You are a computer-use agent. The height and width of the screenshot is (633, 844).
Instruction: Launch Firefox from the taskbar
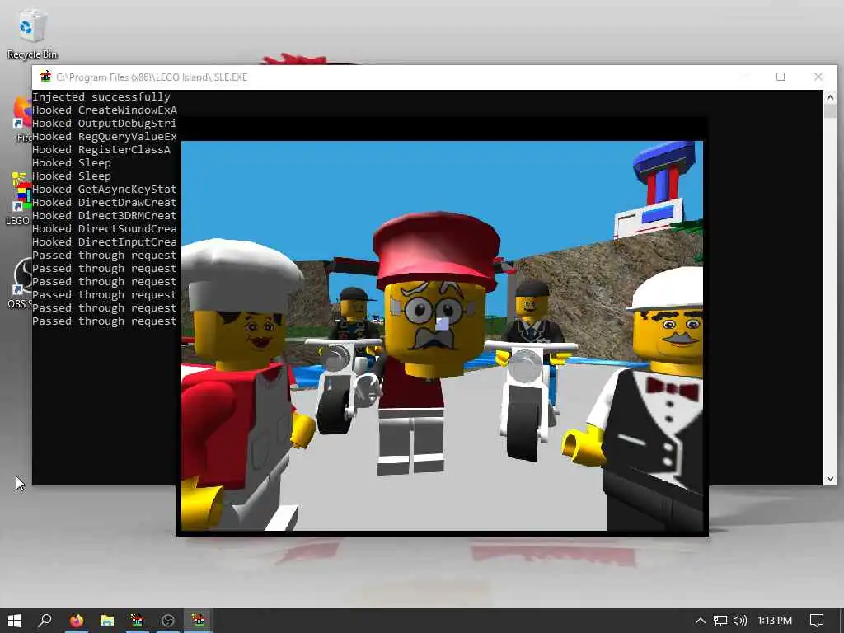pyautogui.click(x=77, y=621)
